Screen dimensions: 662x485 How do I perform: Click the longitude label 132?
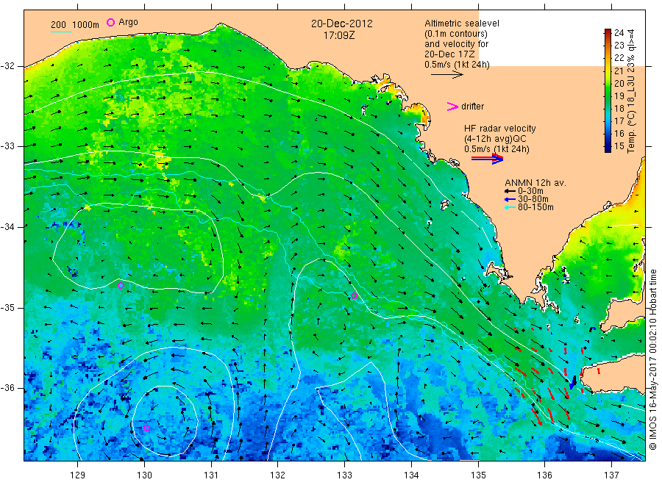pos(278,475)
